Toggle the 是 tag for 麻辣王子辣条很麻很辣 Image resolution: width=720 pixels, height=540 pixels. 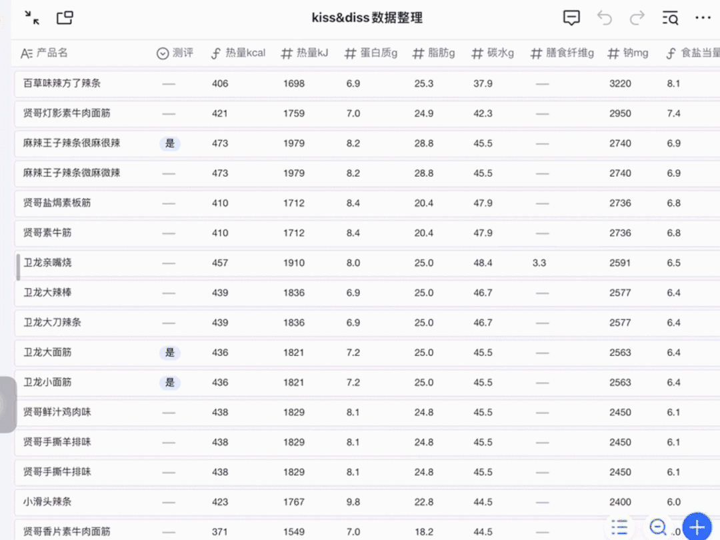tap(169, 143)
